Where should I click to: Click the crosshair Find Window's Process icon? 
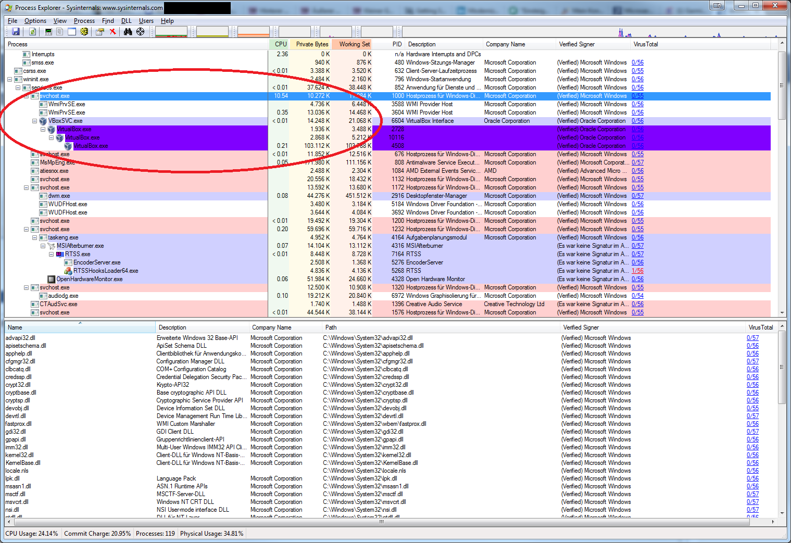pos(141,32)
